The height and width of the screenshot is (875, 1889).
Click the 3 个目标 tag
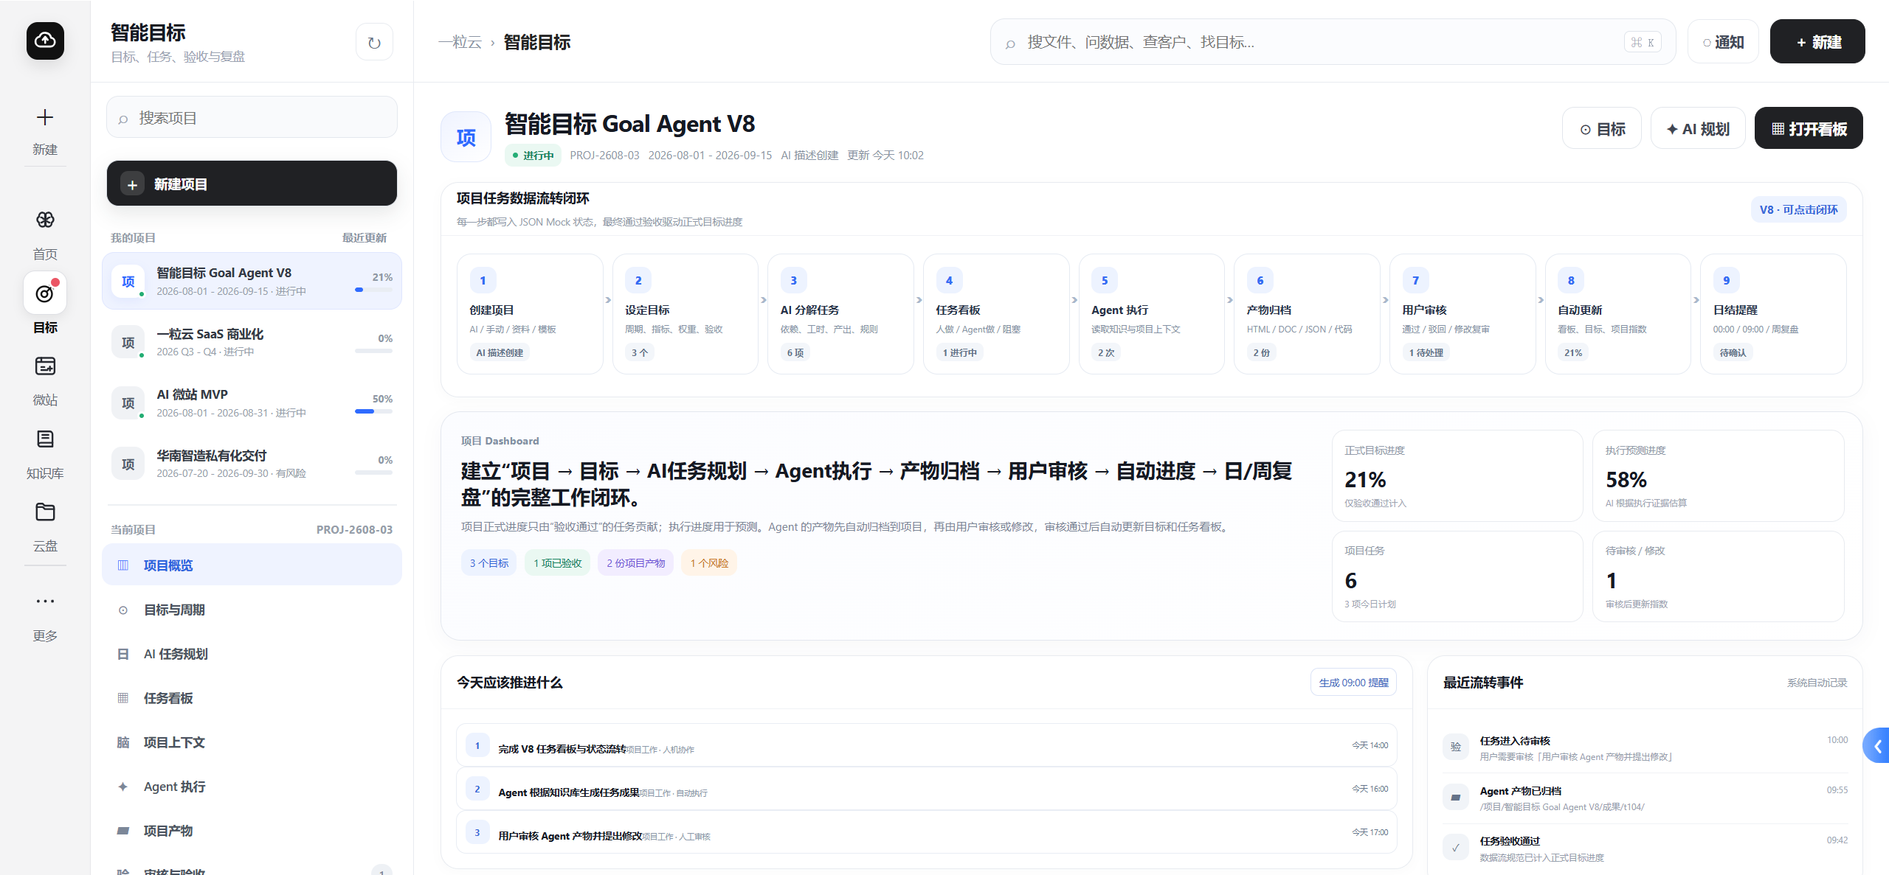point(489,563)
